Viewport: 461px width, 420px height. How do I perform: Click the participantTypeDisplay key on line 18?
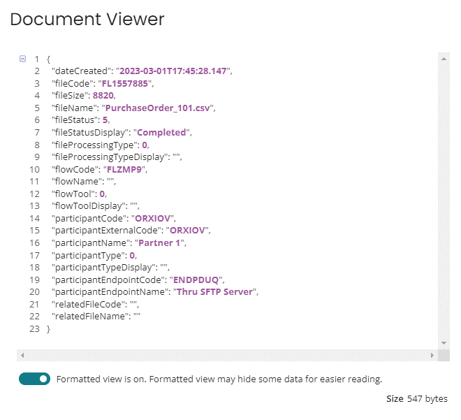coord(103,268)
